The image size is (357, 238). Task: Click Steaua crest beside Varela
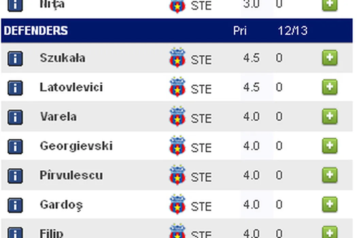177,117
